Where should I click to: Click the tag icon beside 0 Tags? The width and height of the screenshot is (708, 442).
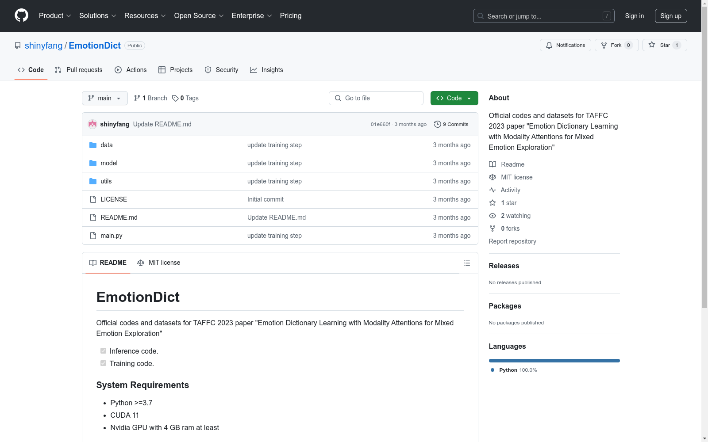pos(175,98)
